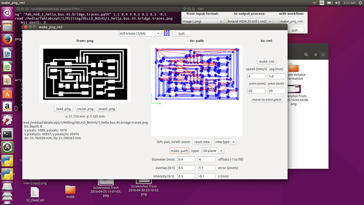The image size is (364, 205).
Task: Open the Screenshot from 2016-04-30 desktop file
Action: point(144,188)
